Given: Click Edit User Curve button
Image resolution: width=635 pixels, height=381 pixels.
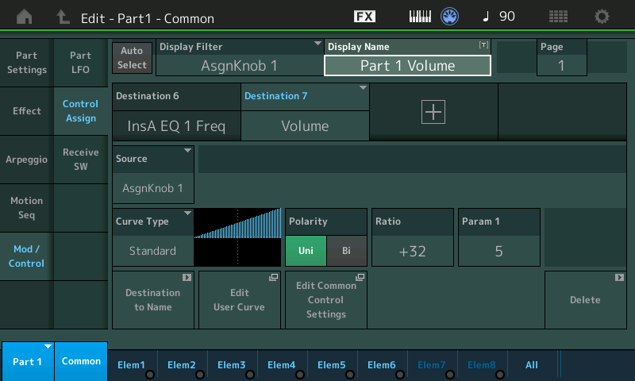Looking at the screenshot, I should point(239,300).
